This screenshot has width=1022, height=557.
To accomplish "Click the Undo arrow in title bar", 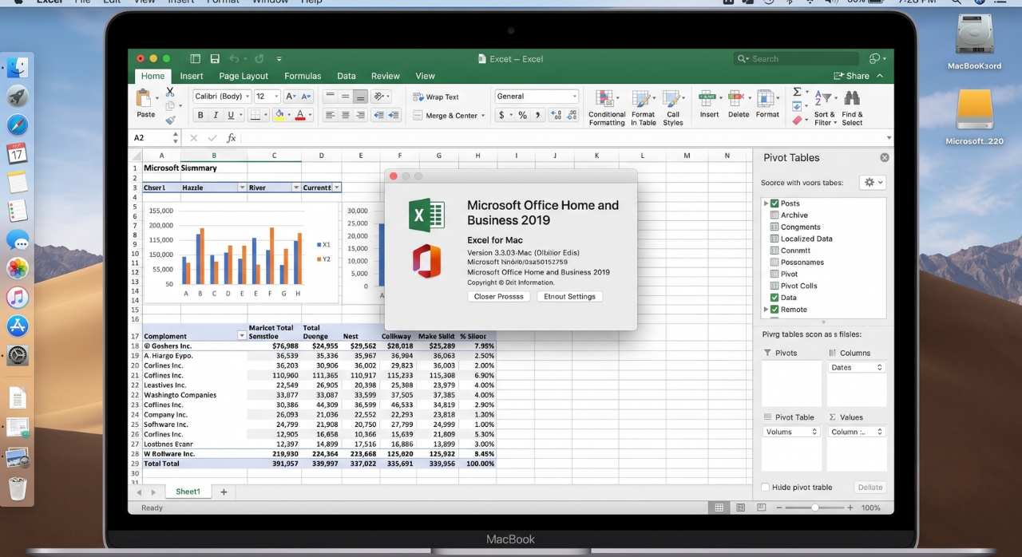I will [234, 59].
